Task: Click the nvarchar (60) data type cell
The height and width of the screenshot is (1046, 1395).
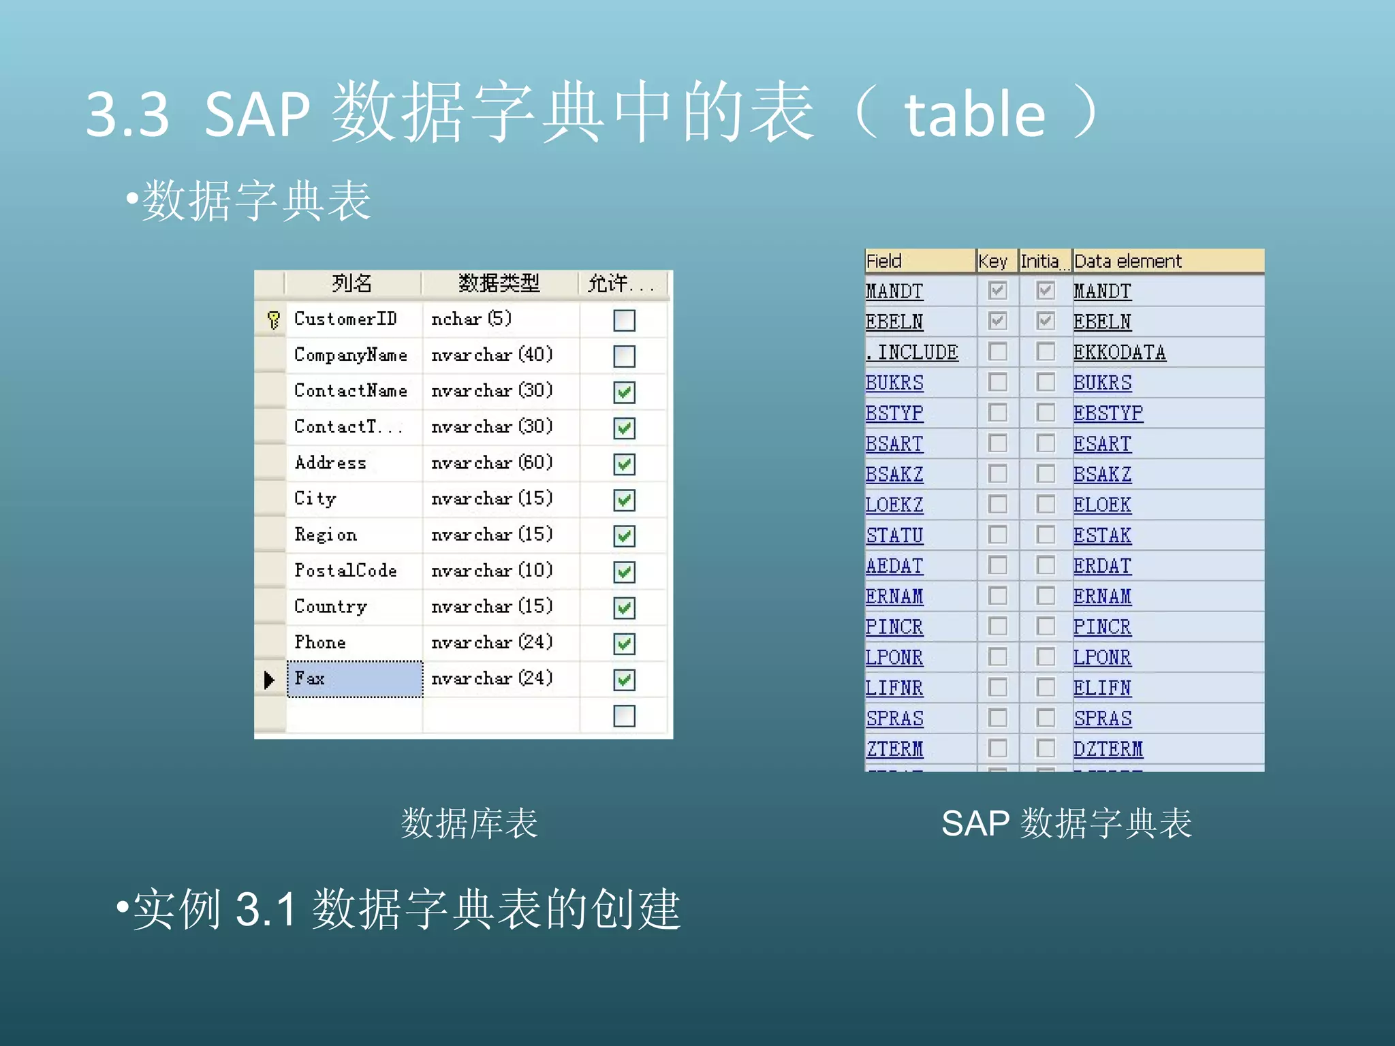Action: click(x=501, y=463)
